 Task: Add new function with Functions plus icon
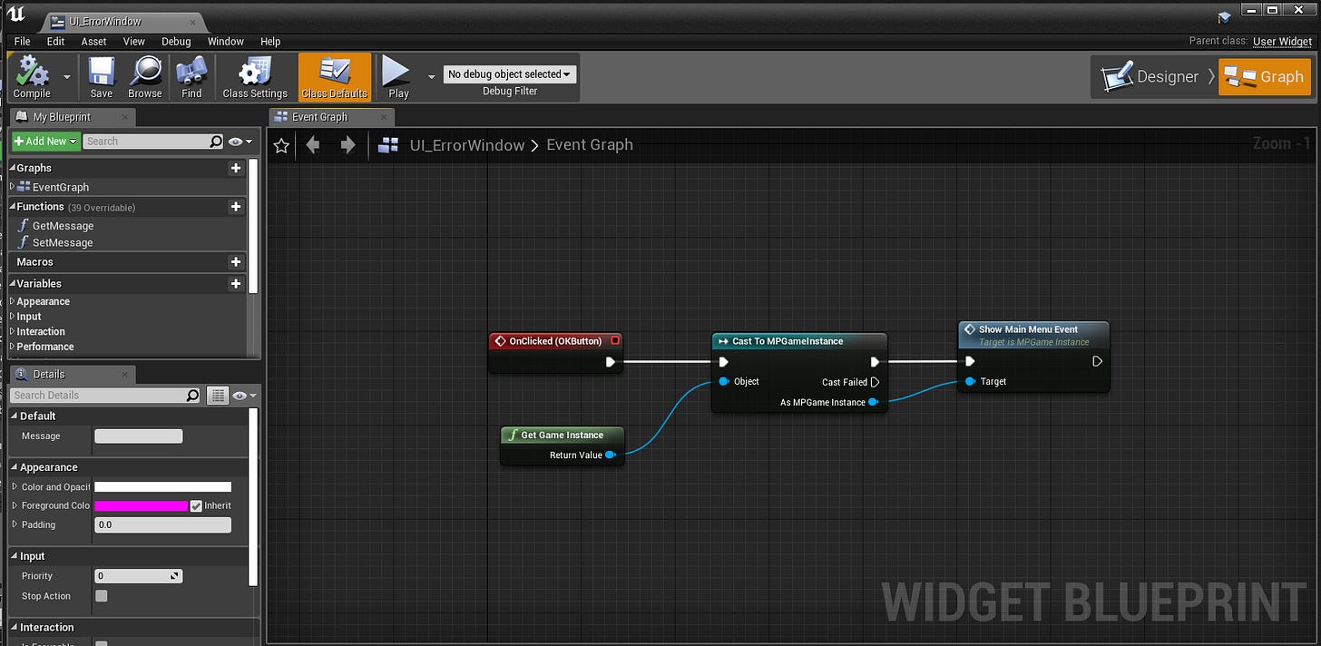[x=236, y=207]
